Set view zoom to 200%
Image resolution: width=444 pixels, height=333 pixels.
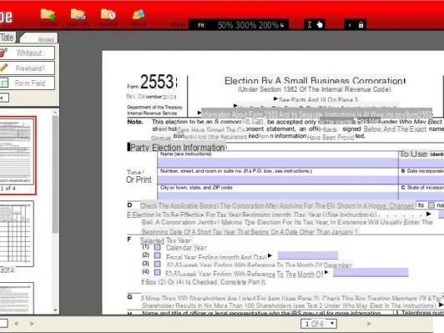269,25
